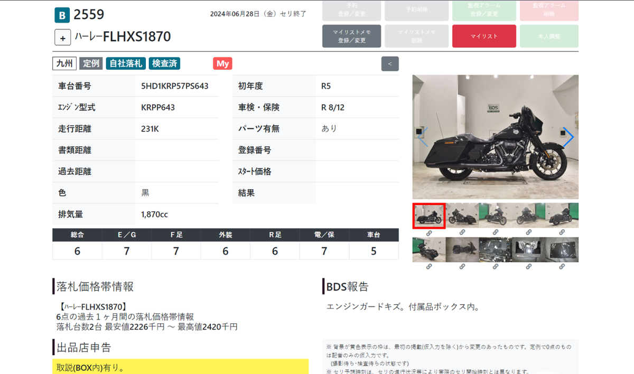The width and height of the screenshot is (634, 374).
Task: Click the 定例 tag
Action: 91,63
